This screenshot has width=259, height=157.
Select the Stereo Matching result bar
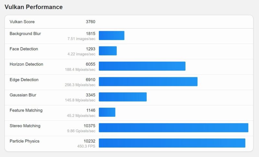(173, 128)
